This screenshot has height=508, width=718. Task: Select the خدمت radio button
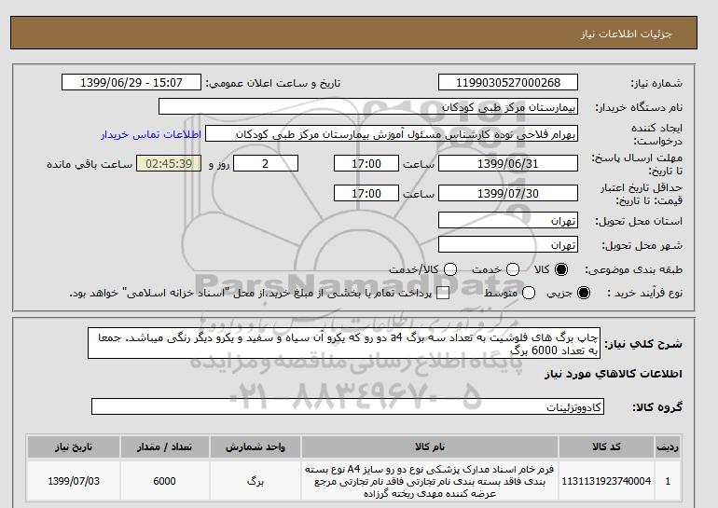click(x=513, y=269)
